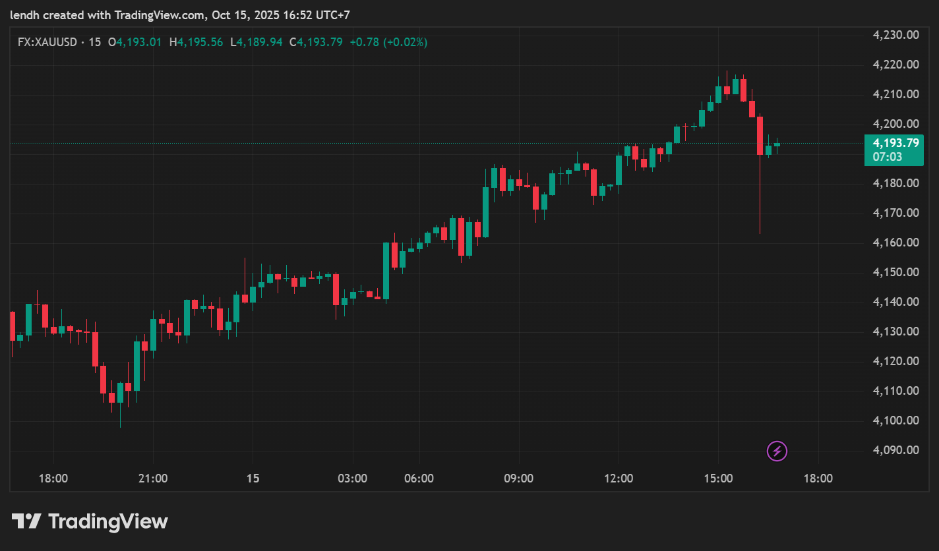Click the day marker 15 on the time axis

pos(253,478)
